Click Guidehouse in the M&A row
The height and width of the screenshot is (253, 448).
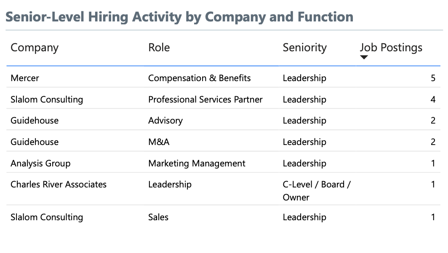click(x=35, y=142)
